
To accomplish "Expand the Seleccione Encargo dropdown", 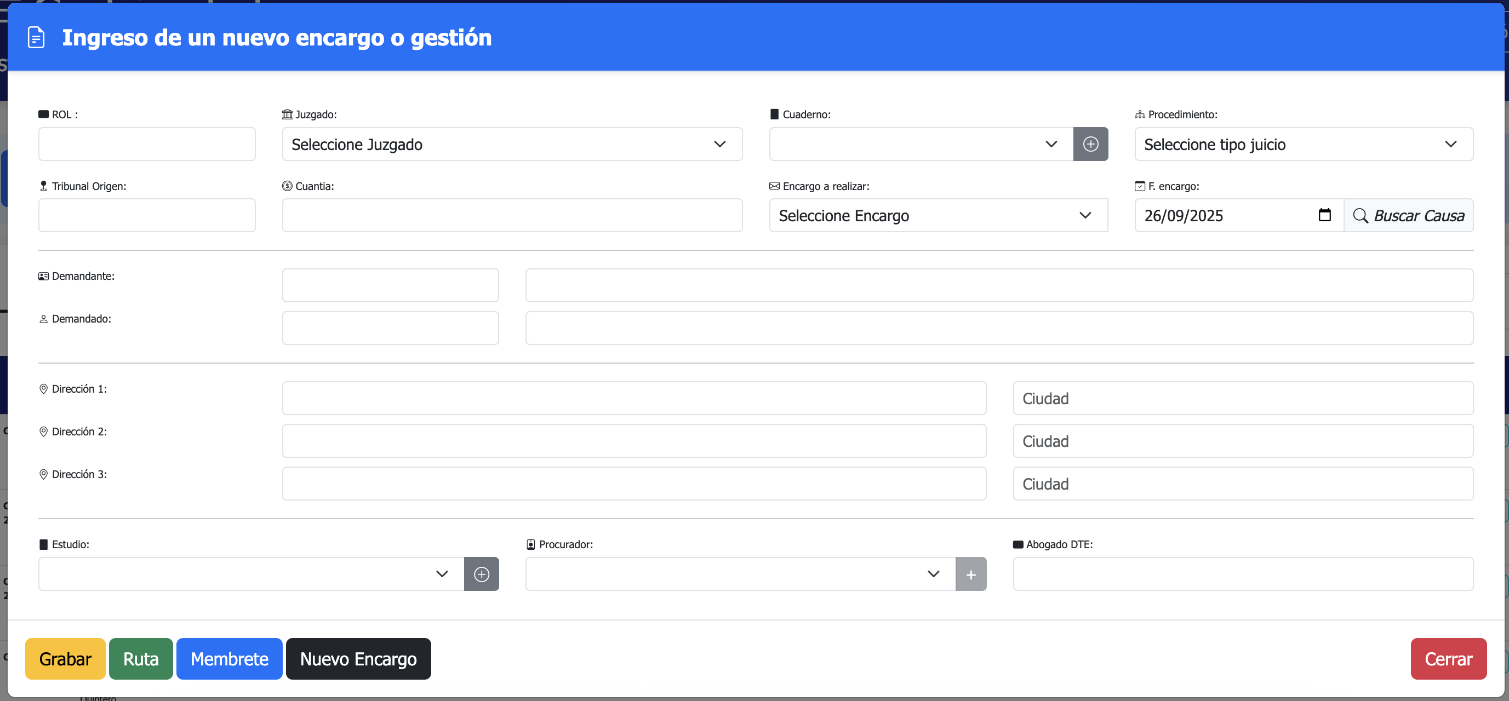I will (938, 216).
